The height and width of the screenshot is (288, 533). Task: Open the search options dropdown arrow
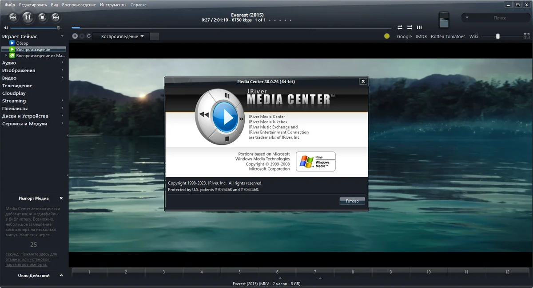pos(467,18)
